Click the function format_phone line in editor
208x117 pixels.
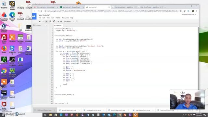(64, 95)
